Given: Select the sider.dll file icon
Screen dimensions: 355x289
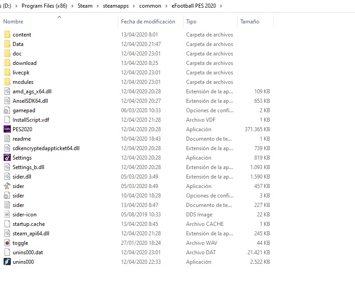Looking at the screenshot, I should 7,177.
